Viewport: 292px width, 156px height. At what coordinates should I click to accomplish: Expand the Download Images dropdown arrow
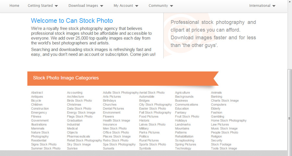[x=102, y=6]
